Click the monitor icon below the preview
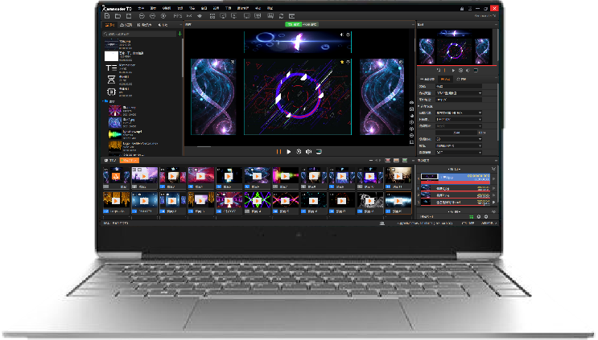 pos(319,151)
